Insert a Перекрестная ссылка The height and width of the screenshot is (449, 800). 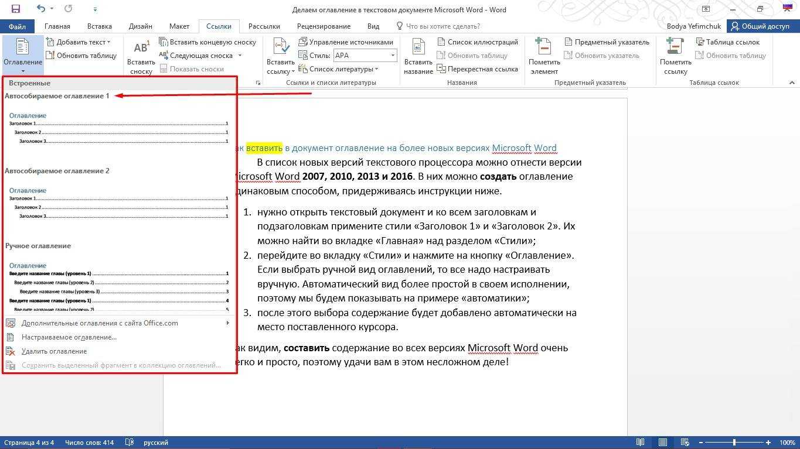(478, 69)
